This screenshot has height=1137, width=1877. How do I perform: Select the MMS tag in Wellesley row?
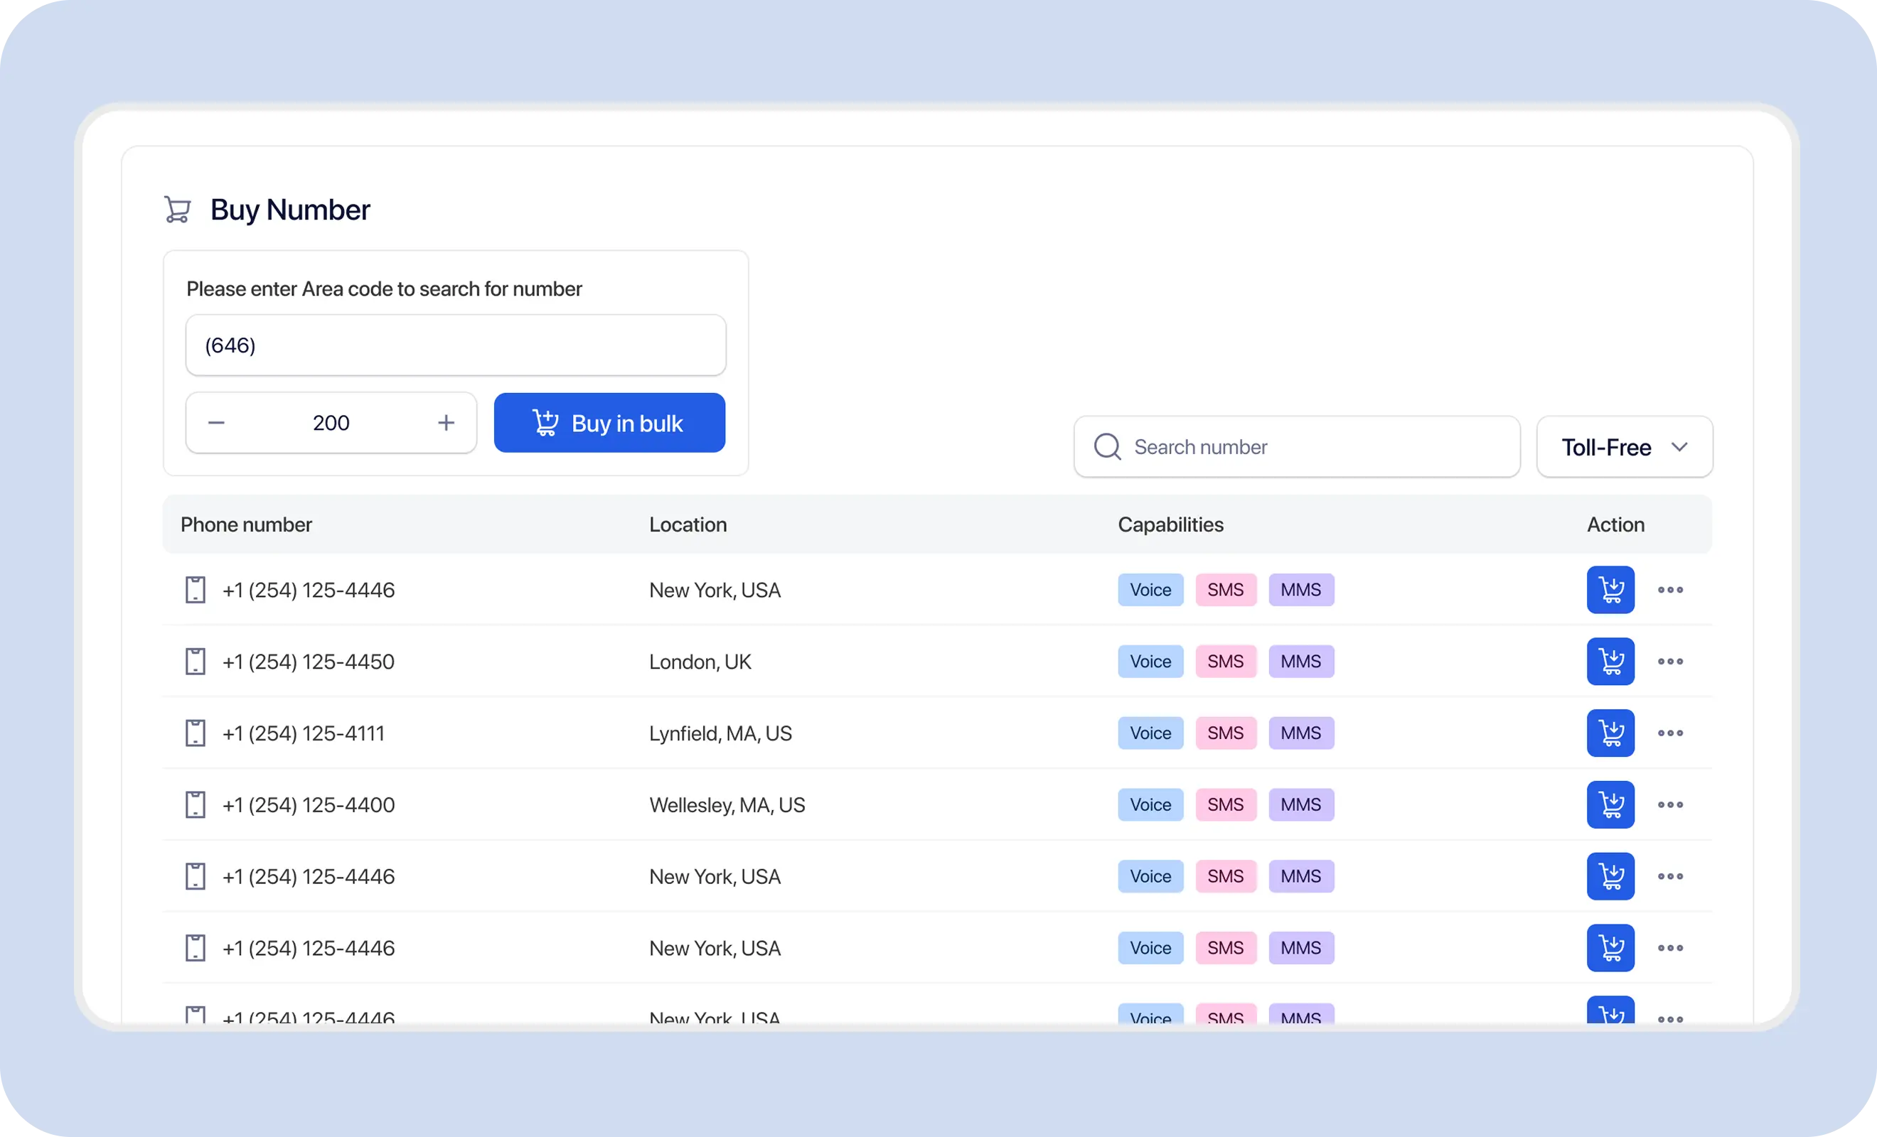1300,804
